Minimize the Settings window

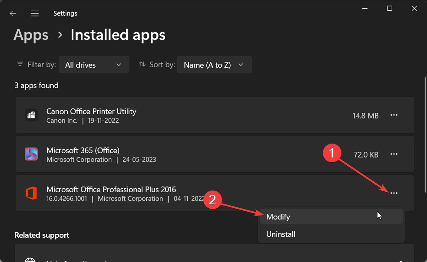coord(365,8)
